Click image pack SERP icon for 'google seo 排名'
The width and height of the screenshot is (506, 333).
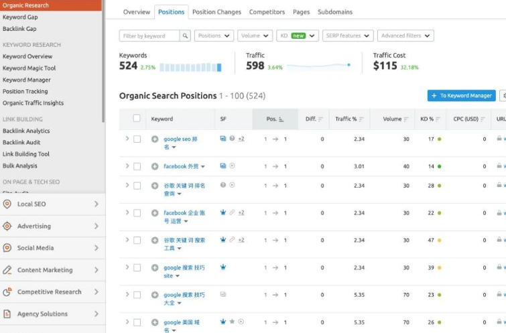[223, 139]
